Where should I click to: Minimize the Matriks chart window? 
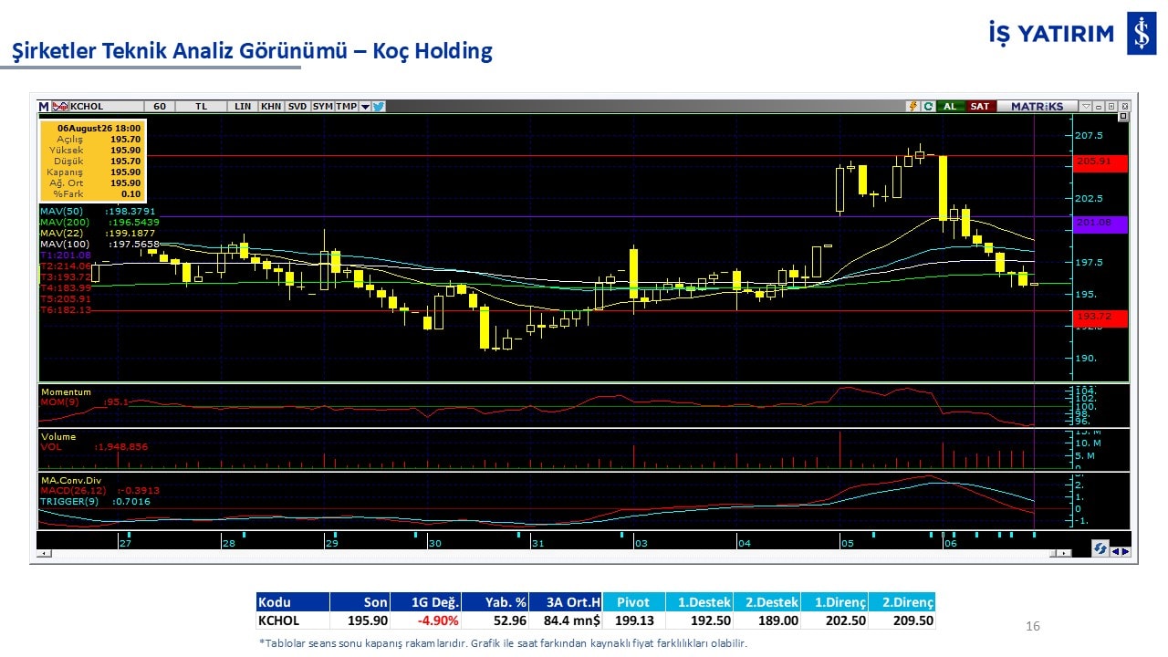coord(1099,107)
